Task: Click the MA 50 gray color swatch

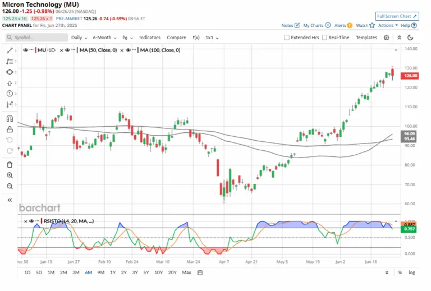Action: click(x=77, y=50)
